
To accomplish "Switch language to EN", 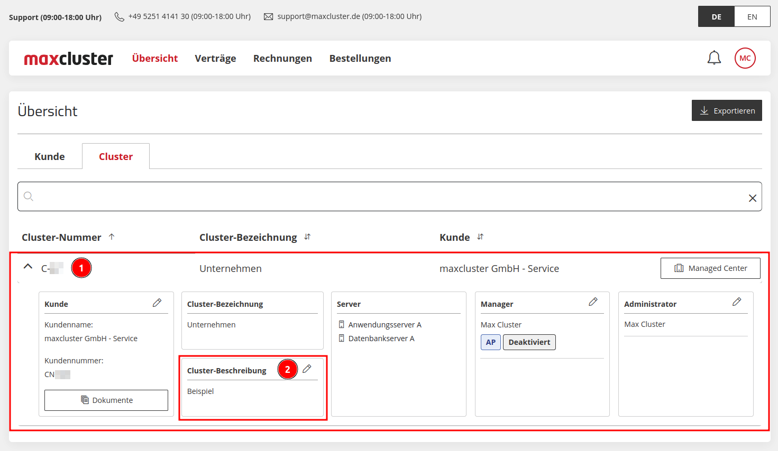I will coord(752,16).
